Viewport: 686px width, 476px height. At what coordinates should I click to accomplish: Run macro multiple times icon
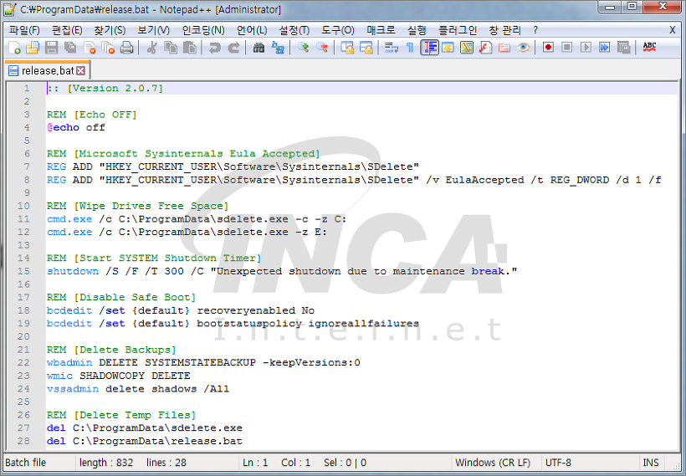tap(605, 47)
